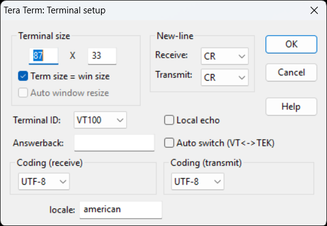
Task: Click the Cancel button
Action: (x=291, y=72)
